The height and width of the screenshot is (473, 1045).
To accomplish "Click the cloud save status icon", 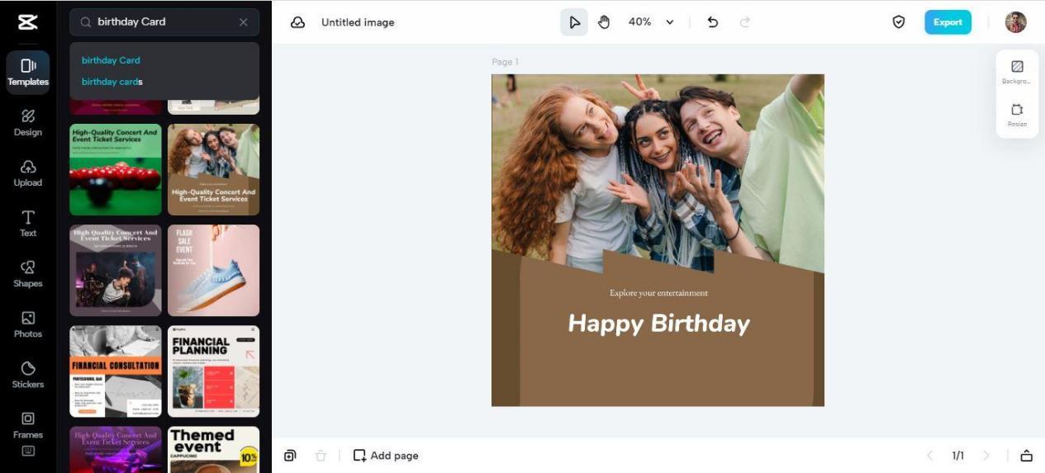I will pos(297,22).
